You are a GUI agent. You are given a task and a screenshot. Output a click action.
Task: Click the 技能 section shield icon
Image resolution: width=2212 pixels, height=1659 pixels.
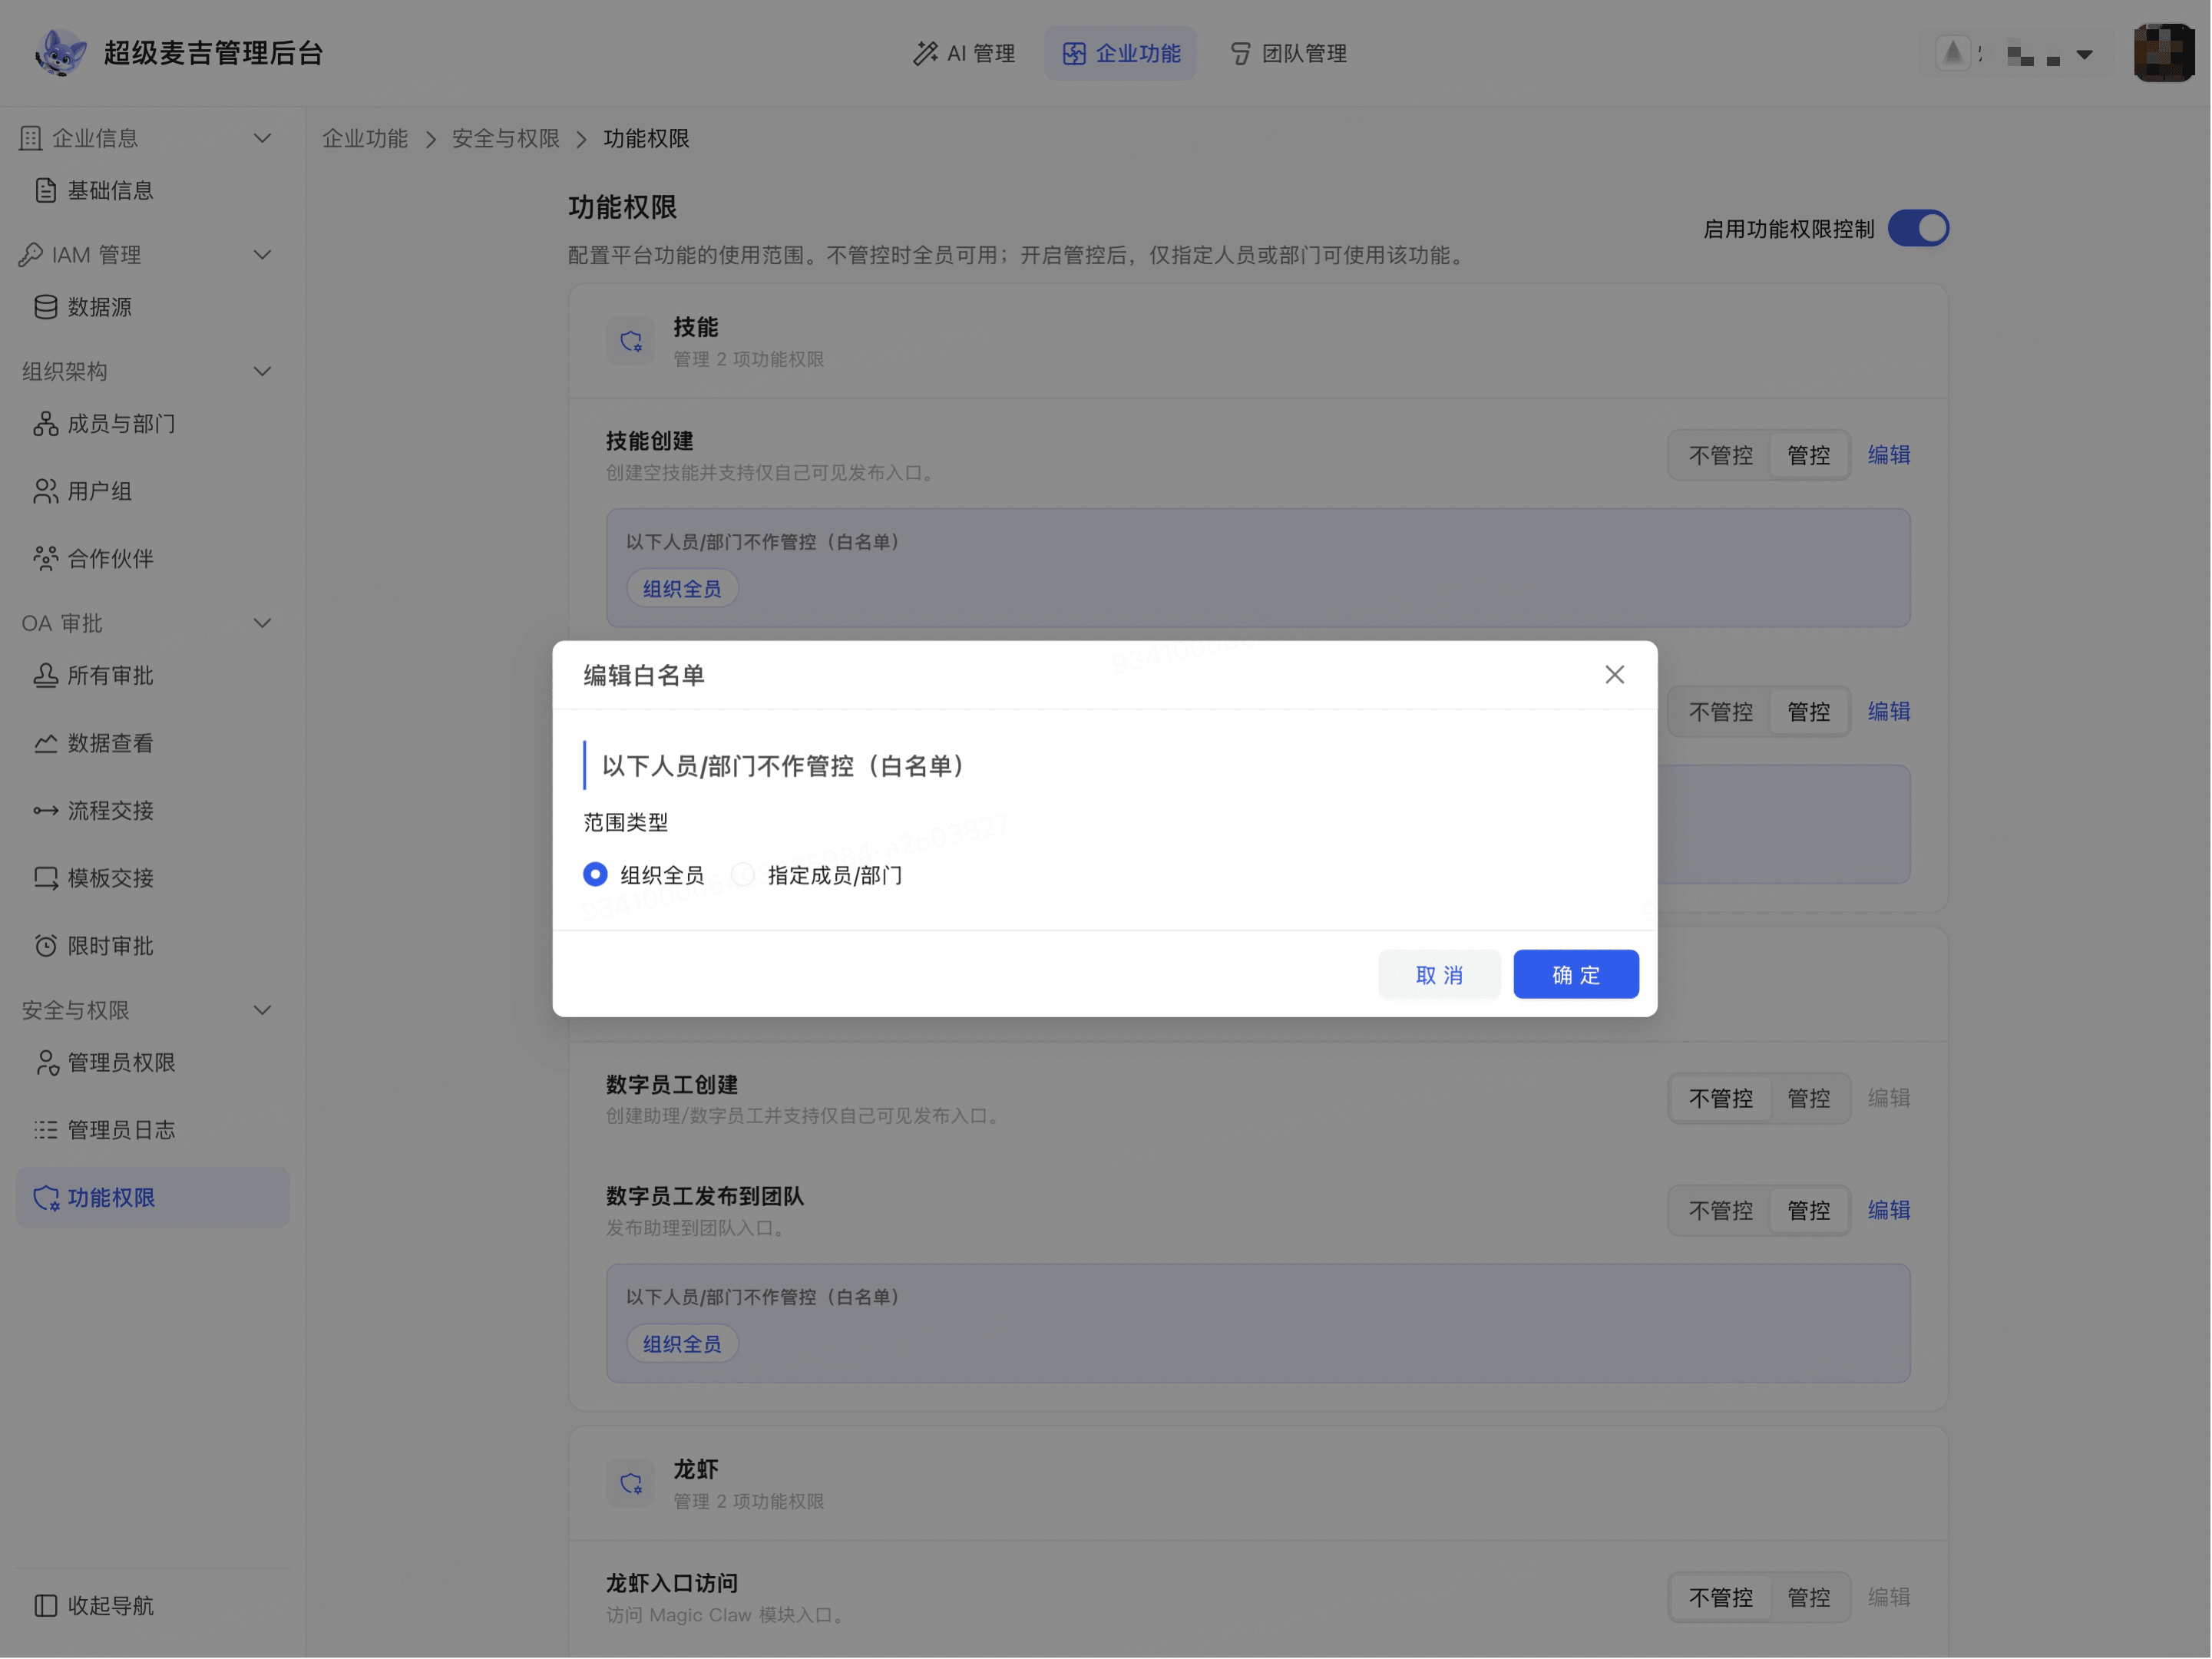(631, 341)
